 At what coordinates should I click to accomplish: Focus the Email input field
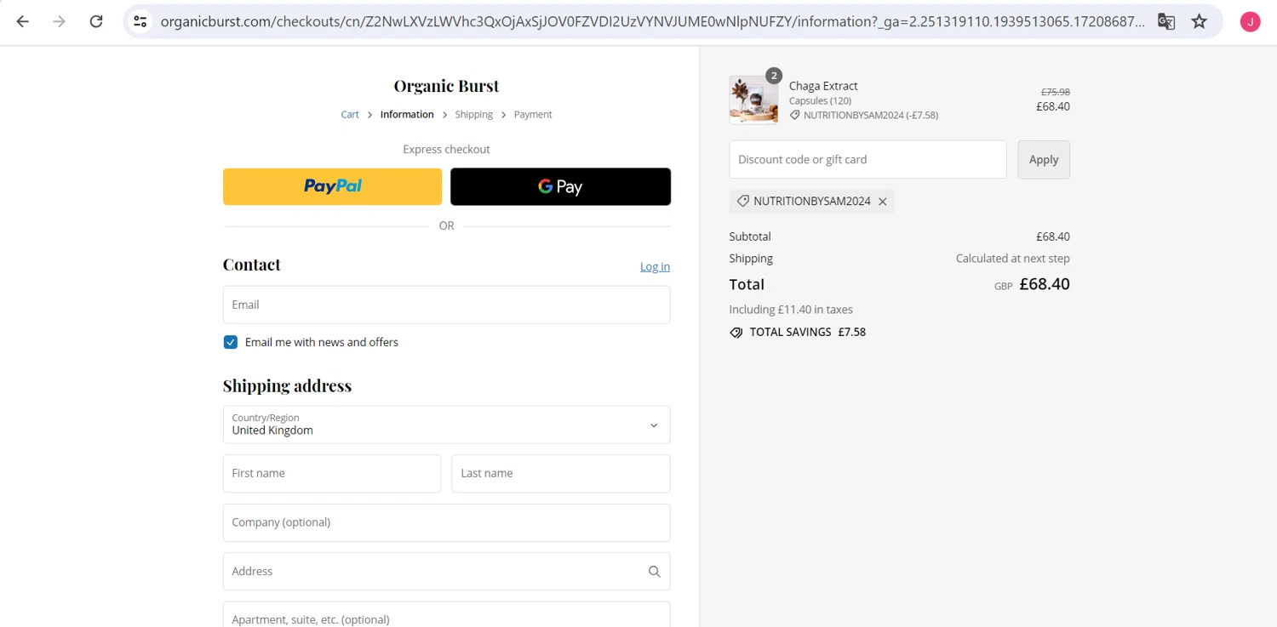447,305
